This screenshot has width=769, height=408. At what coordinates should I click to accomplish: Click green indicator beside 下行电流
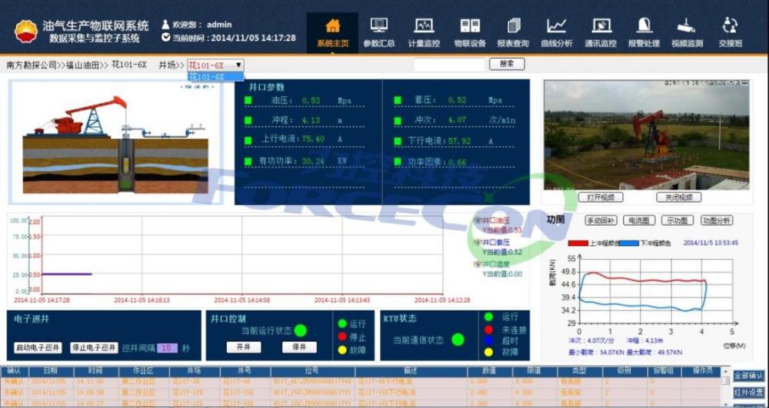pos(398,141)
